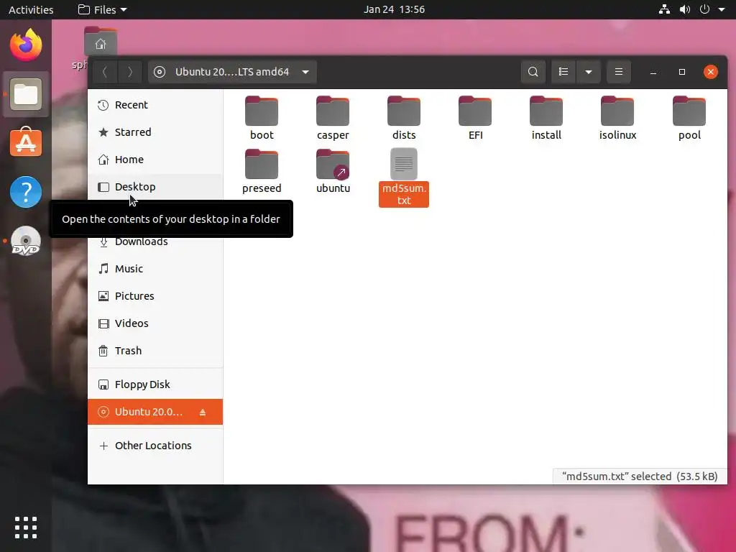Open Recent in the sidebar
This screenshot has height=552, width=736.
pyautogui.click(x=155, y=105)
